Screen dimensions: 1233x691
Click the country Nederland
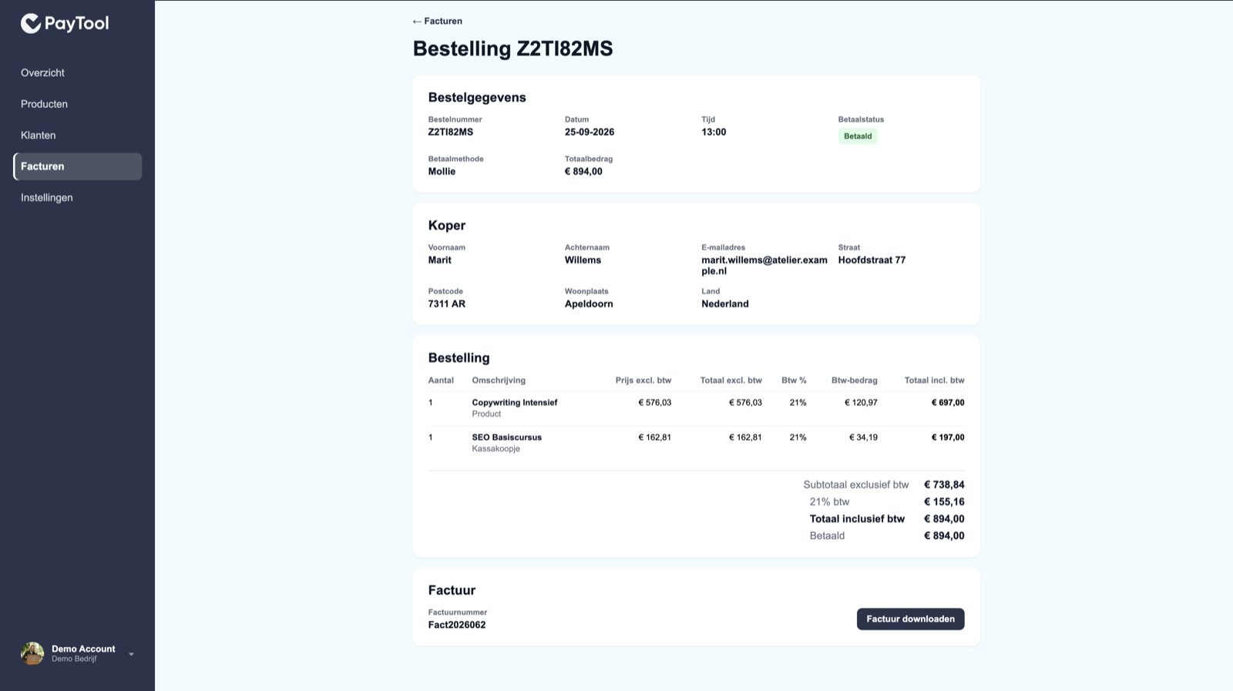pos(725,304)
